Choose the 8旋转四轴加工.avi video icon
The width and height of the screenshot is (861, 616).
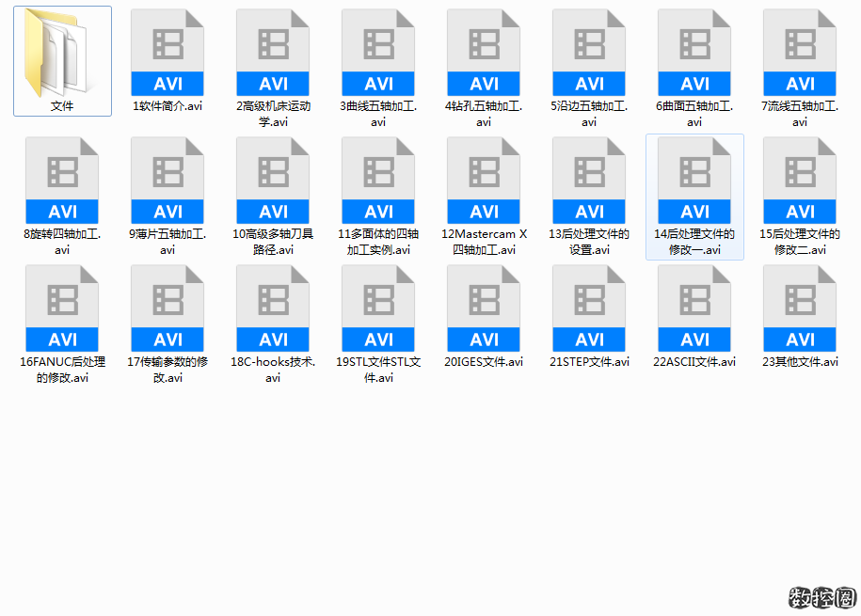point(62,181)
